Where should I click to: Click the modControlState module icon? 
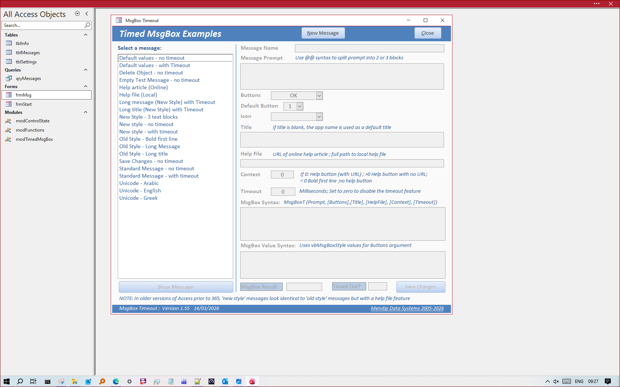(8, 121)
